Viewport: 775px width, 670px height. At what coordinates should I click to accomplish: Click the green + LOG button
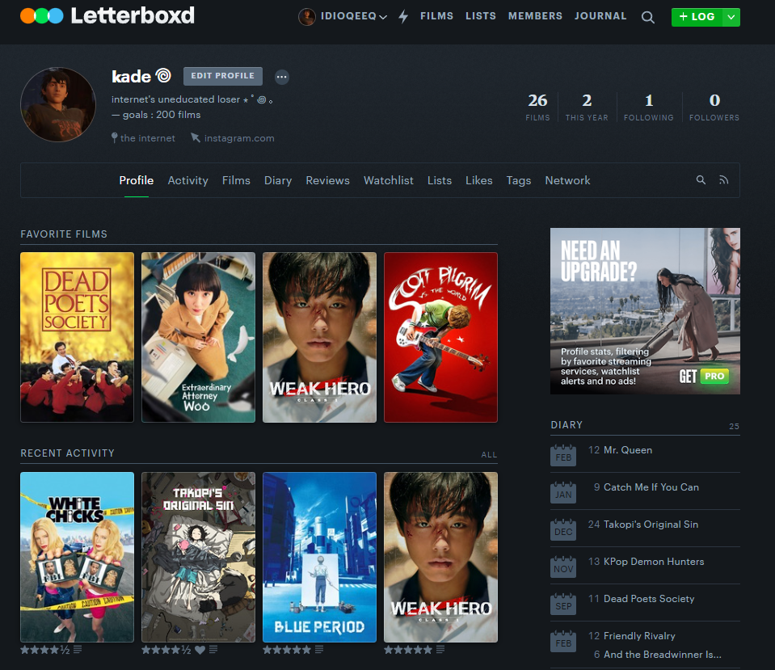[697, 17]
